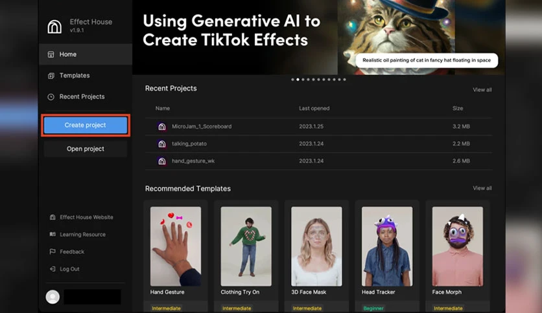Click the Feedback flag icon
Viewport: 542px width, 313px height.
pos(53,252)
